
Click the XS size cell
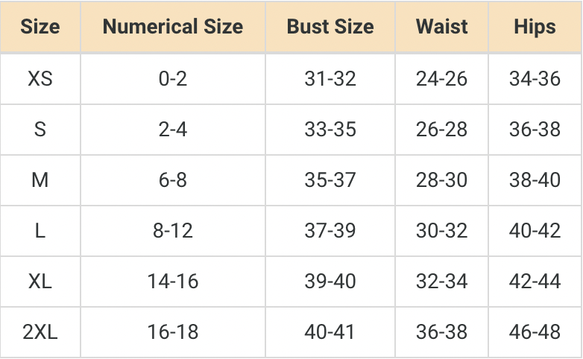coord(40,79)
